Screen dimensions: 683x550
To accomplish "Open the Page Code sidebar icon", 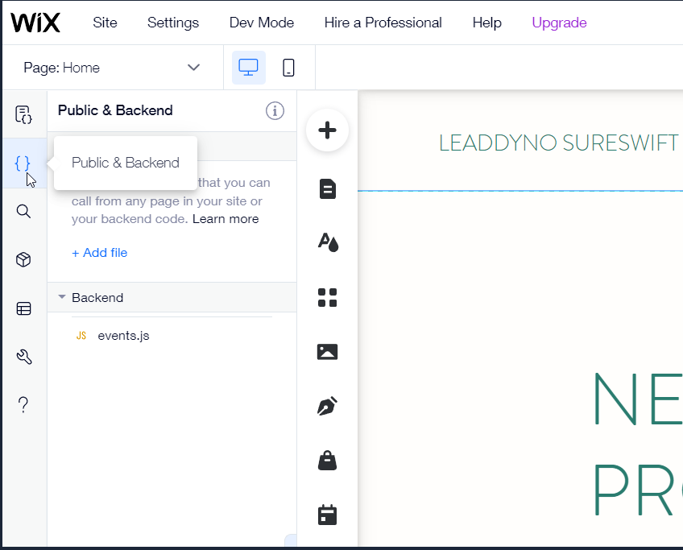I will [x=23, y=114].
